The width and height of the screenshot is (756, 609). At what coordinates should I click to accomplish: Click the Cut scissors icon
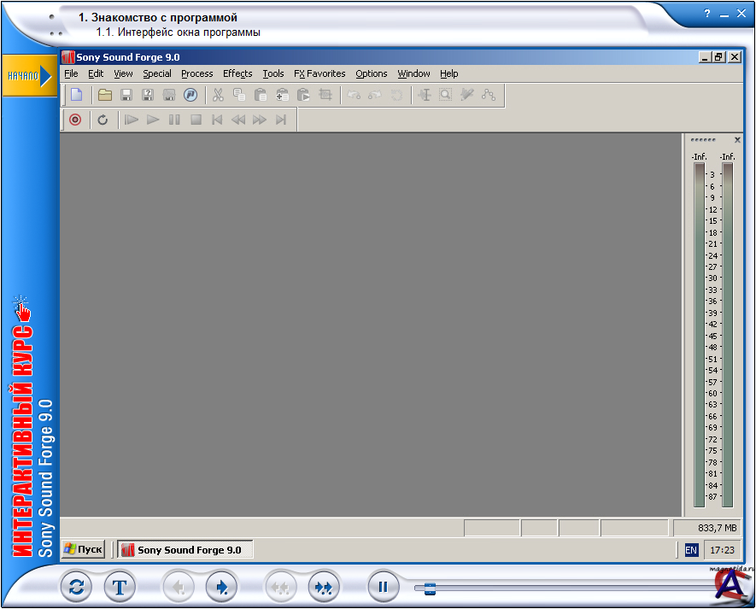click(218, 95)
